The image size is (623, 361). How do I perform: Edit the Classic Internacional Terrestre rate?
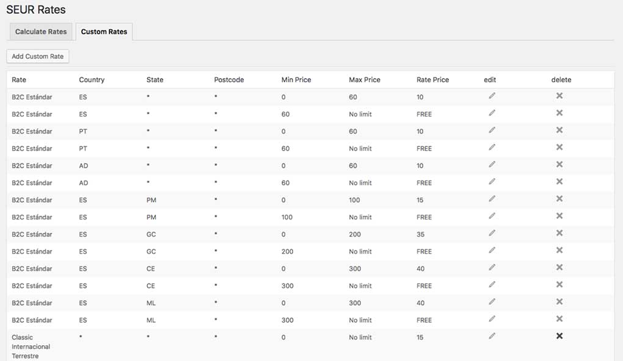(x=492, y=336)
